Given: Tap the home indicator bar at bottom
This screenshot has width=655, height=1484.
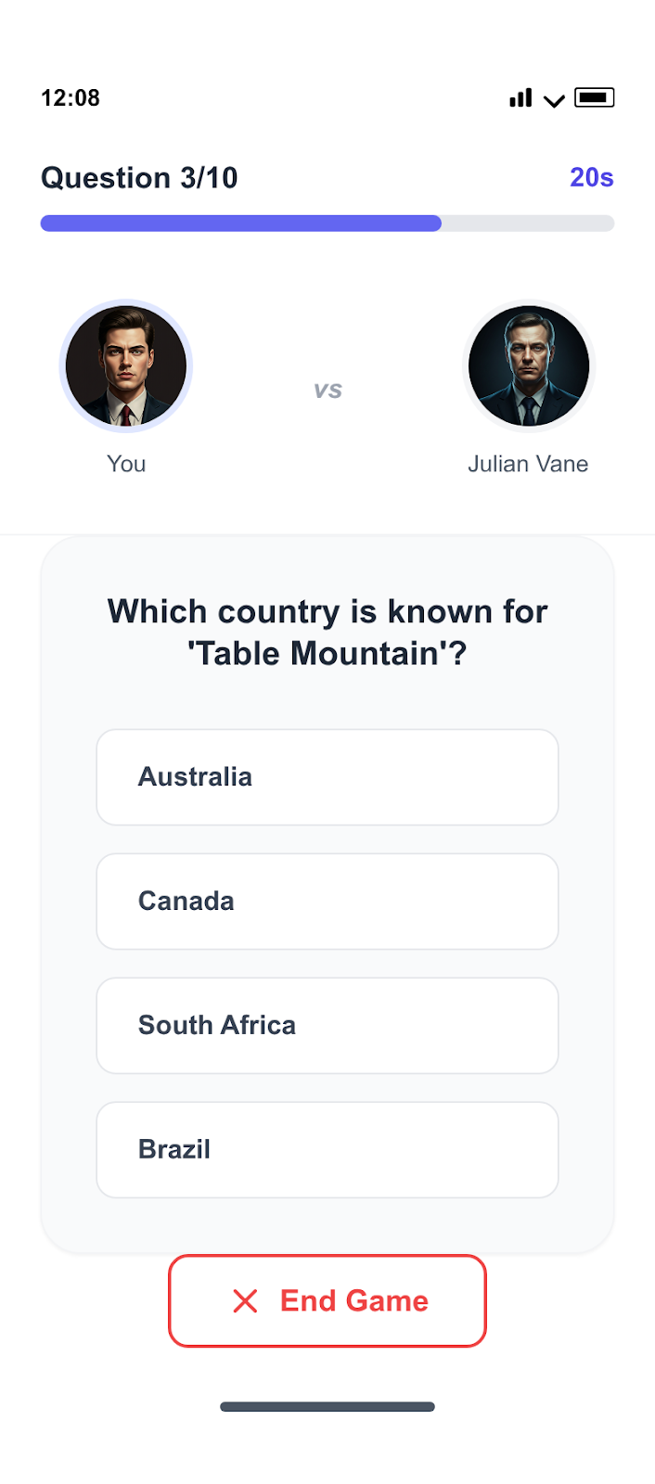Looking at the screenshot, I should (327, 1407).
